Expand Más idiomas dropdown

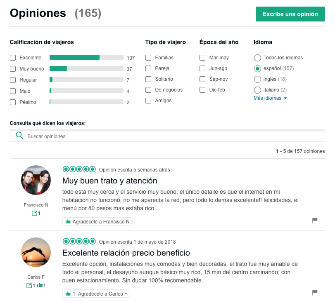click(x=270, y=98)
